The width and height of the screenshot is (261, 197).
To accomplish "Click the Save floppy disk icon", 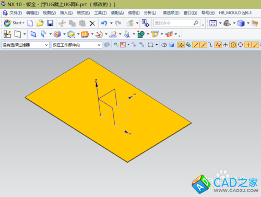I will click(50, 23).
